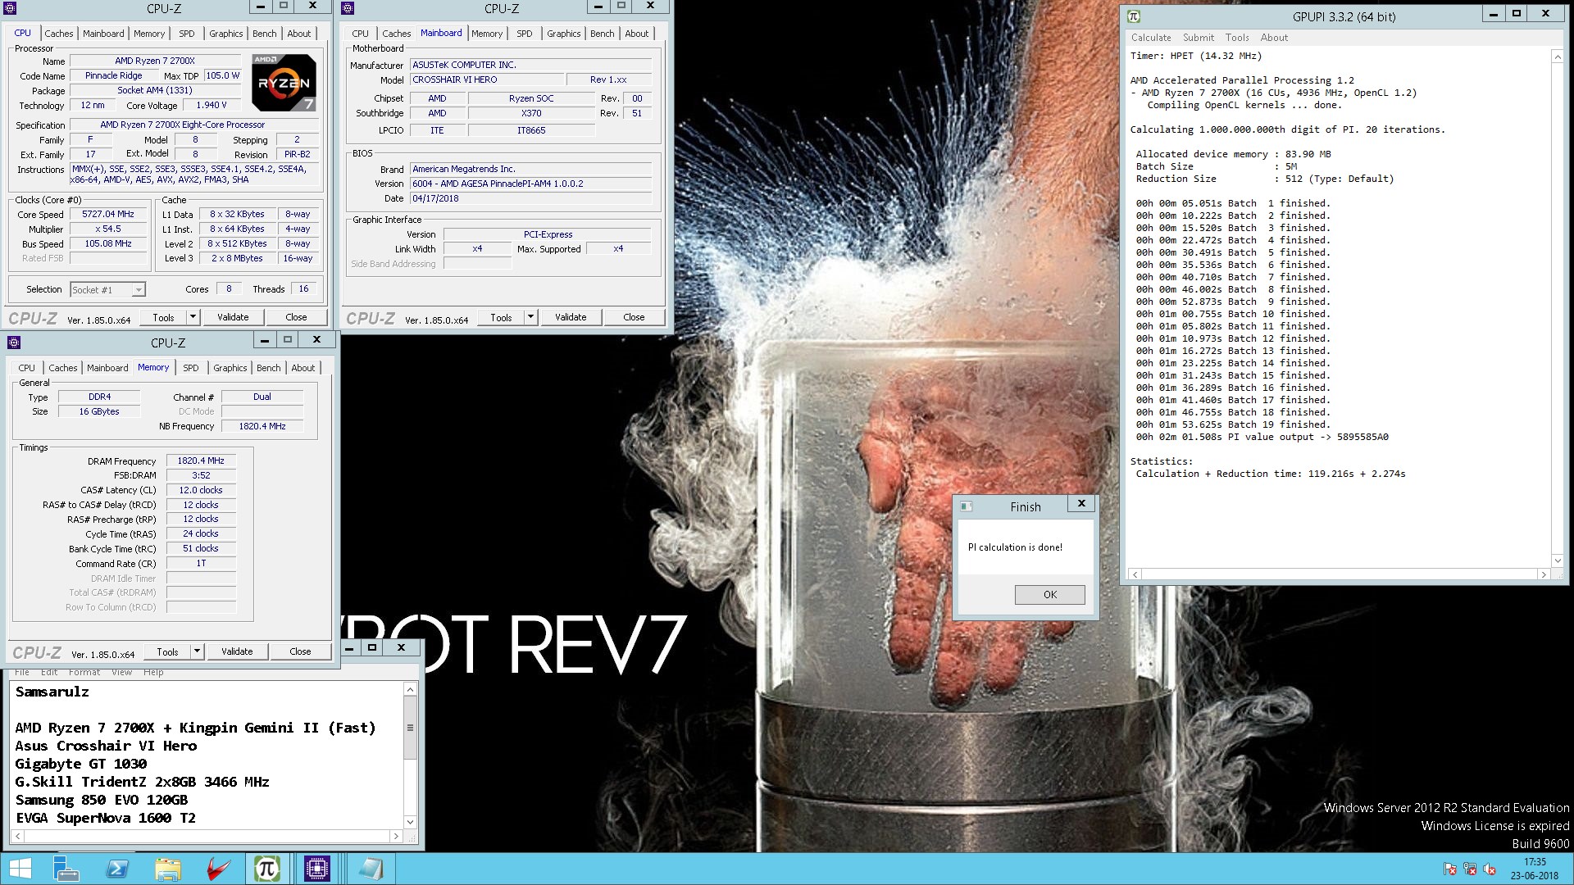Screen dimensions: 1574x885
Task: Click GPUPI horizontal scroll-left arrow
Action: [x=1135, y=574]
